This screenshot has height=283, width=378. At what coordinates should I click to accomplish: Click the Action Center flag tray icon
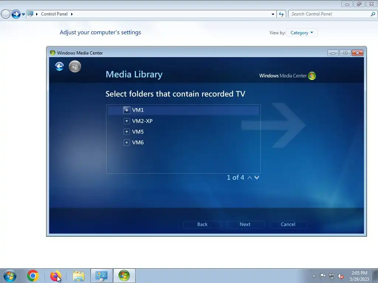click(323, 276)
